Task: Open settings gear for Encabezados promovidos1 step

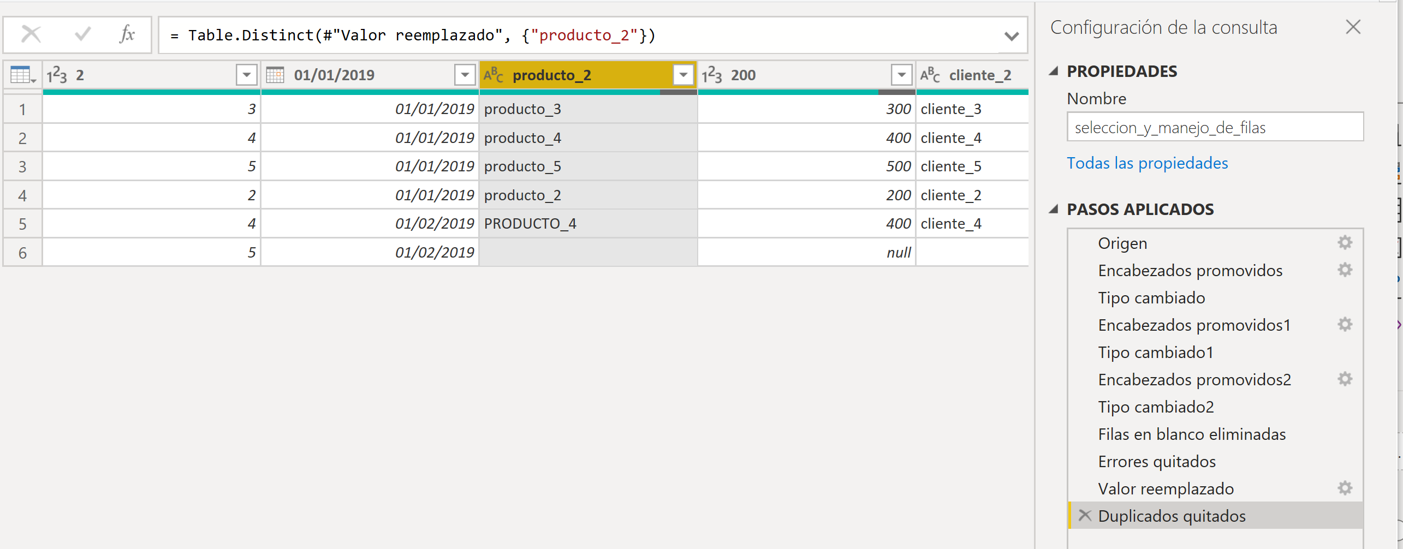Action: [1345, 324]
